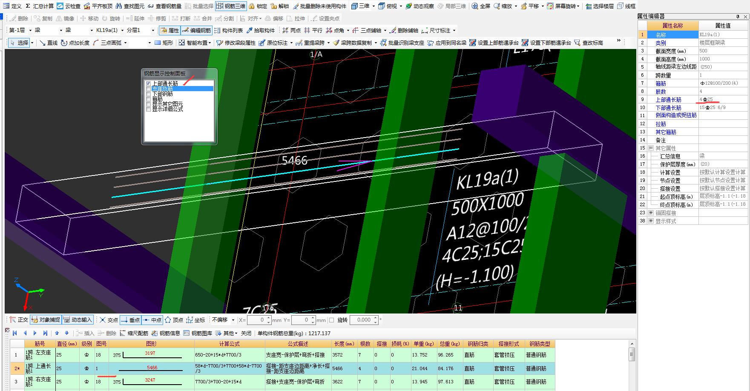Toggle 正交 ortho mode

click(19, 320)
